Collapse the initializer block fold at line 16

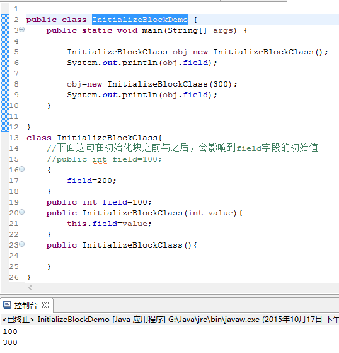pos(22,169)
